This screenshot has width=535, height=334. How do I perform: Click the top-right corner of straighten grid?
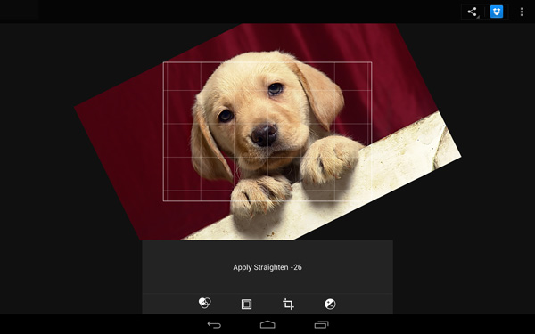tap(372, 62)
